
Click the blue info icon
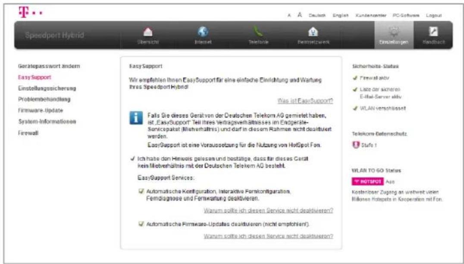coord(136,118)
